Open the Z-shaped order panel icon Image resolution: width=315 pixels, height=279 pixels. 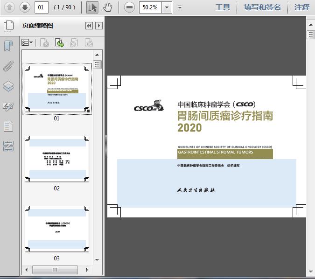point(8,146)
